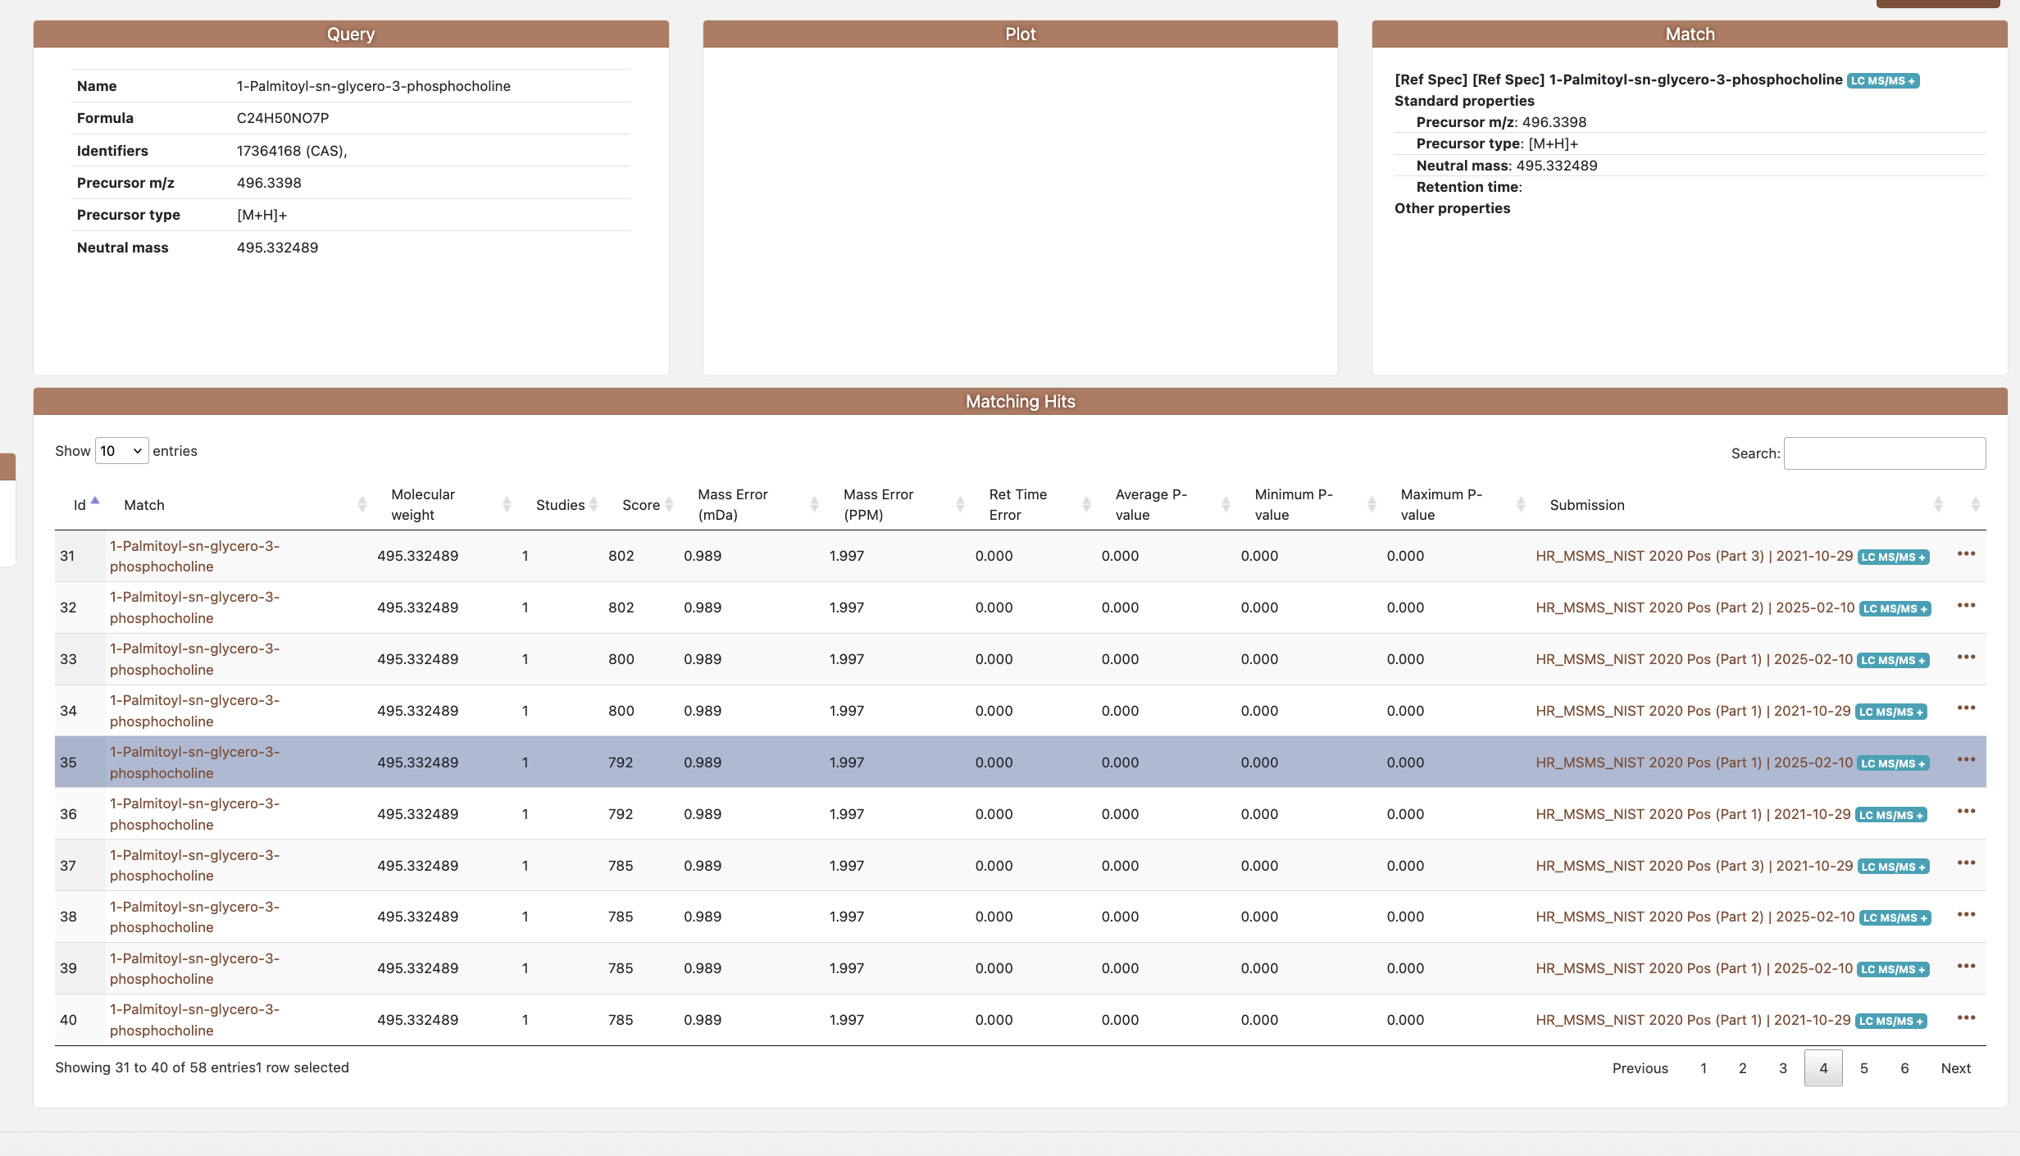The image size is (2020, 1156).
Task: Open the three-dot menu for row 40
Action: click(1966, 1018)
